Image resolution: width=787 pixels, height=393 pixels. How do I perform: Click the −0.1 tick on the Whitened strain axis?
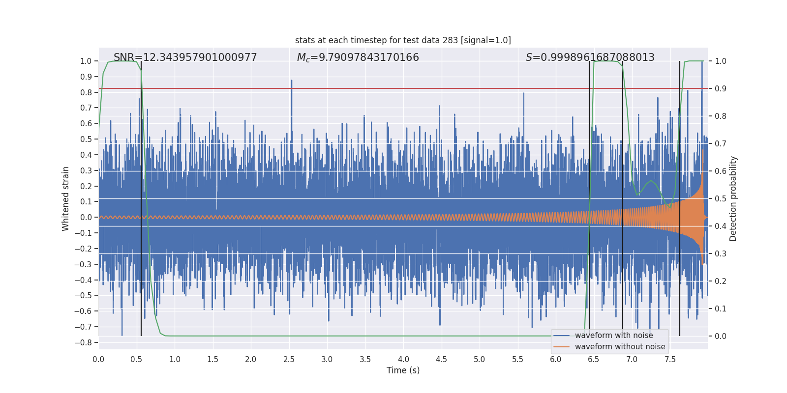83,233
